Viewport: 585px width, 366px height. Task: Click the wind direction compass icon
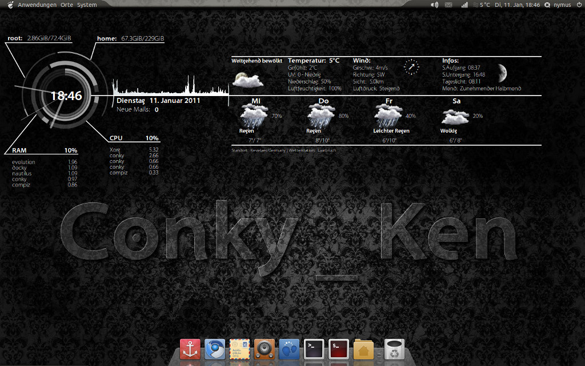pyautogui.click(x=411, y=67)
